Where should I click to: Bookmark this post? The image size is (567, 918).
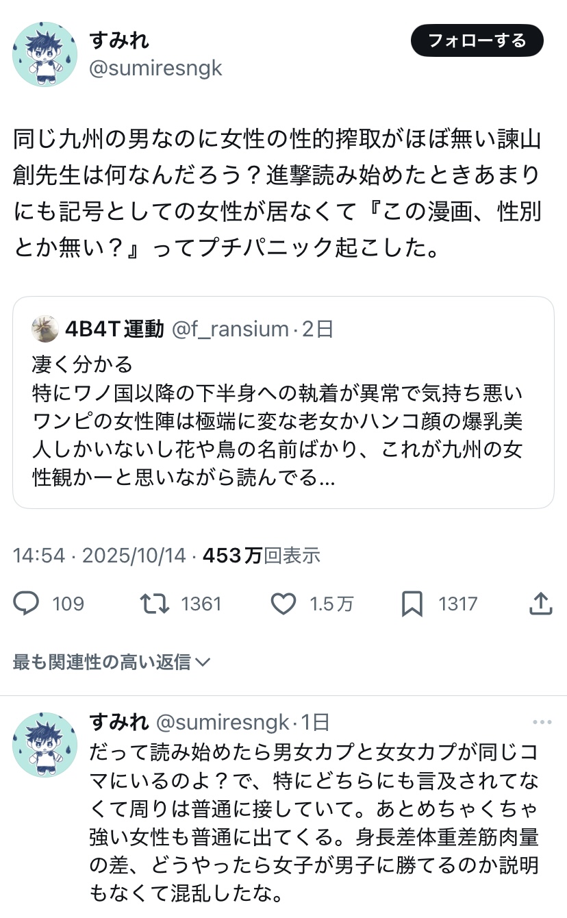tap(412, 603)
